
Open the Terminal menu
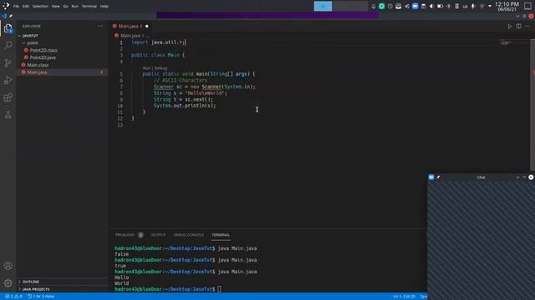[89, 6]
